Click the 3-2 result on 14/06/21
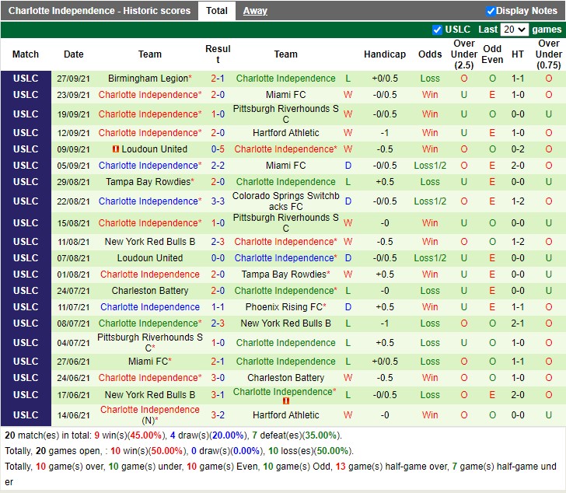The height and width of the screenshot is (493, 566). [x=218, y=415]
